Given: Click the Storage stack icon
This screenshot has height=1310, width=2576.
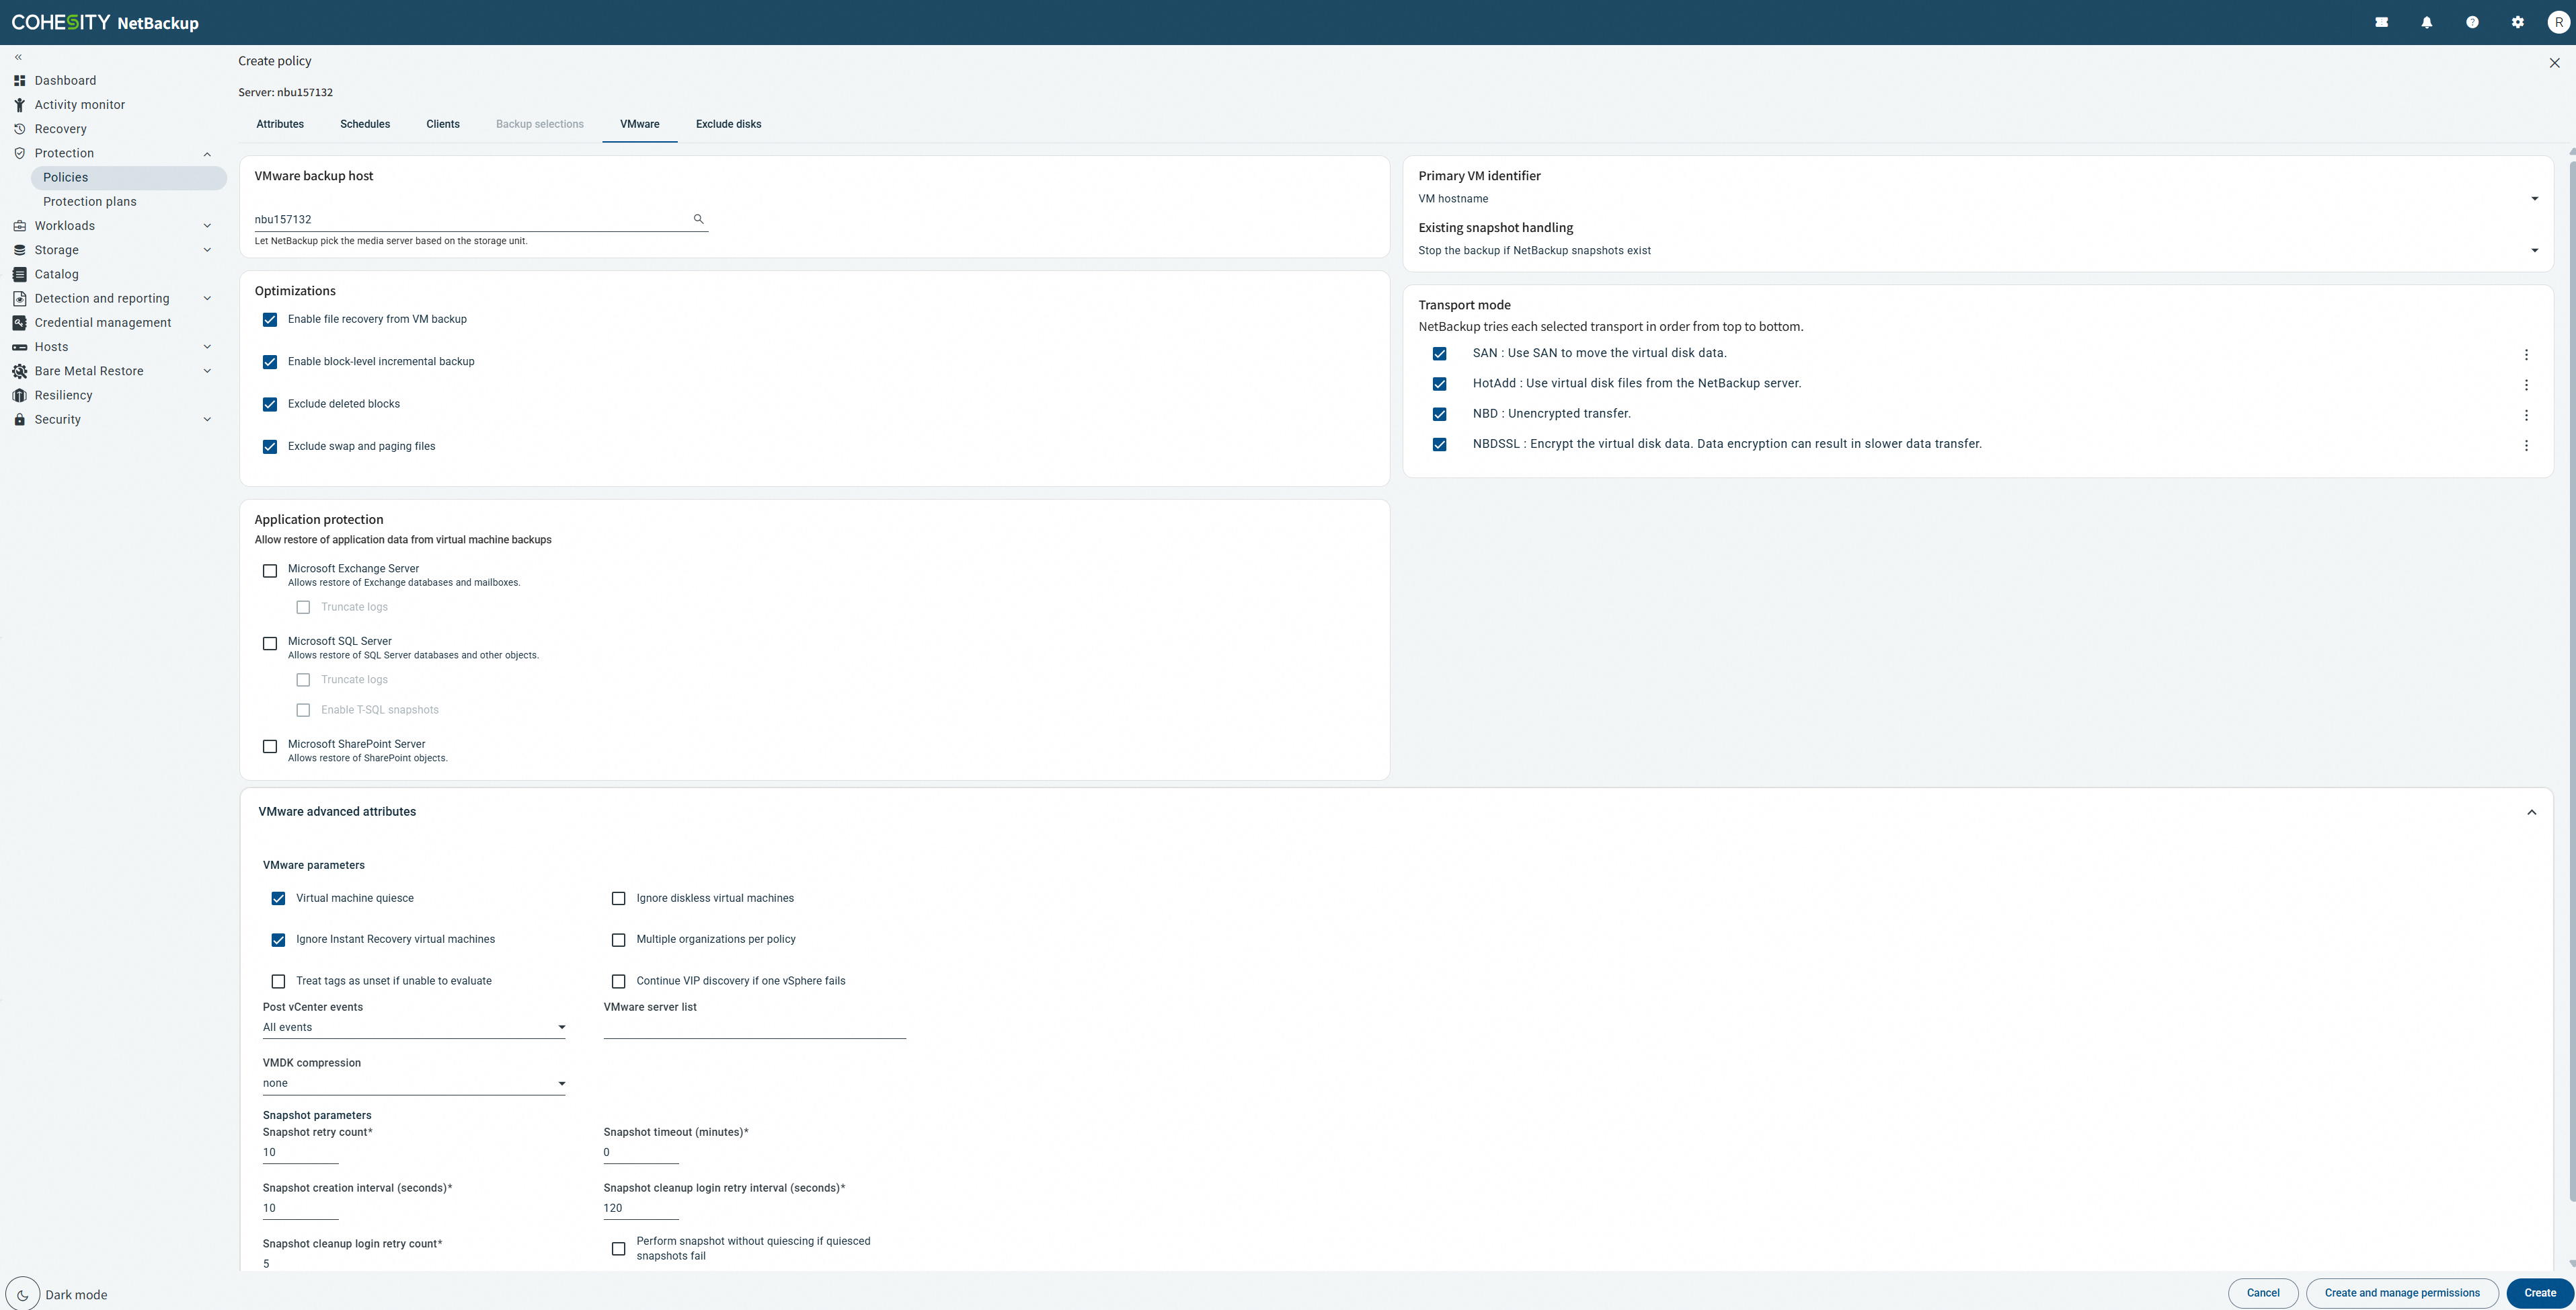Looking at the screenshot, I should click(19, 250).
